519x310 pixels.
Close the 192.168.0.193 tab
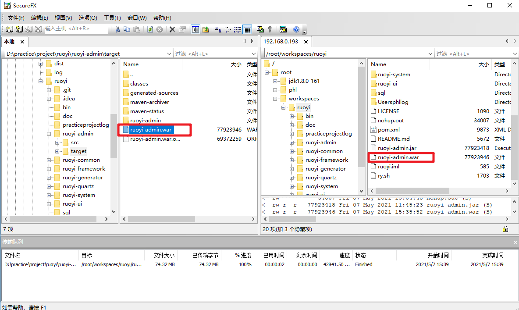[x=306, y=42]
